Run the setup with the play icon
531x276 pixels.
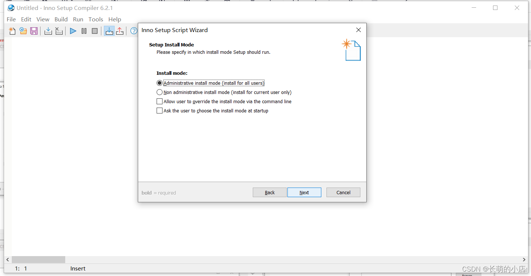point(73,31)
